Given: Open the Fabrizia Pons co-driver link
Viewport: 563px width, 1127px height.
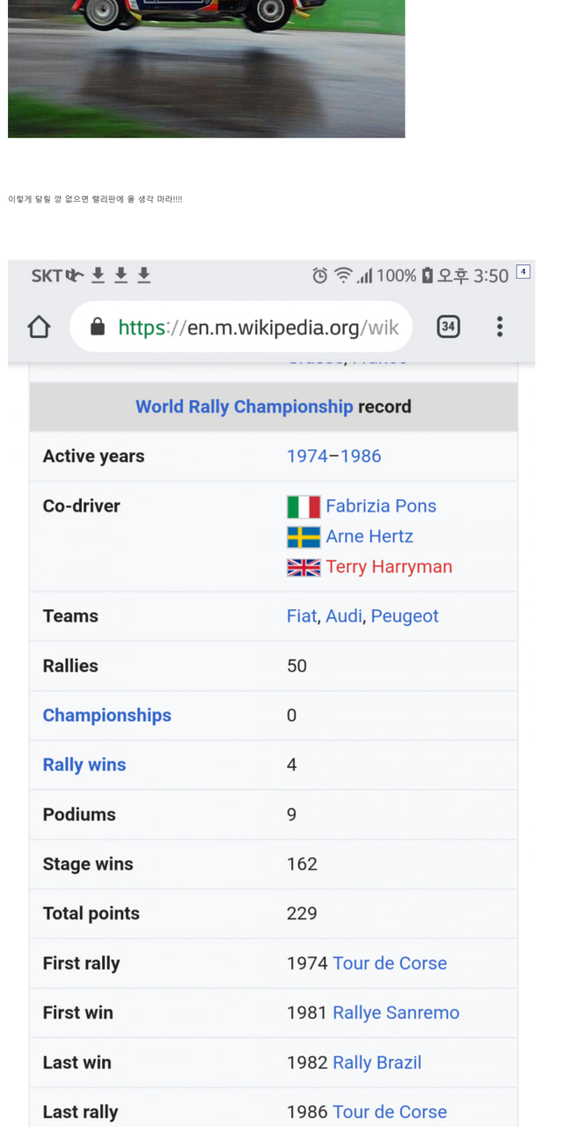Looking at the screenshot, I should click(x=381, y=506).
